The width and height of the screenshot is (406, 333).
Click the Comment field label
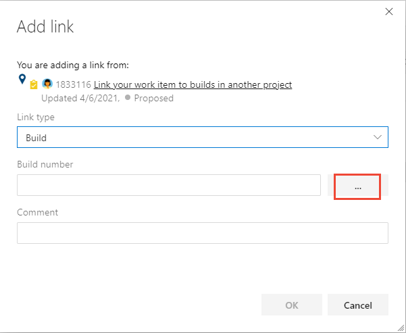[37, 212]
